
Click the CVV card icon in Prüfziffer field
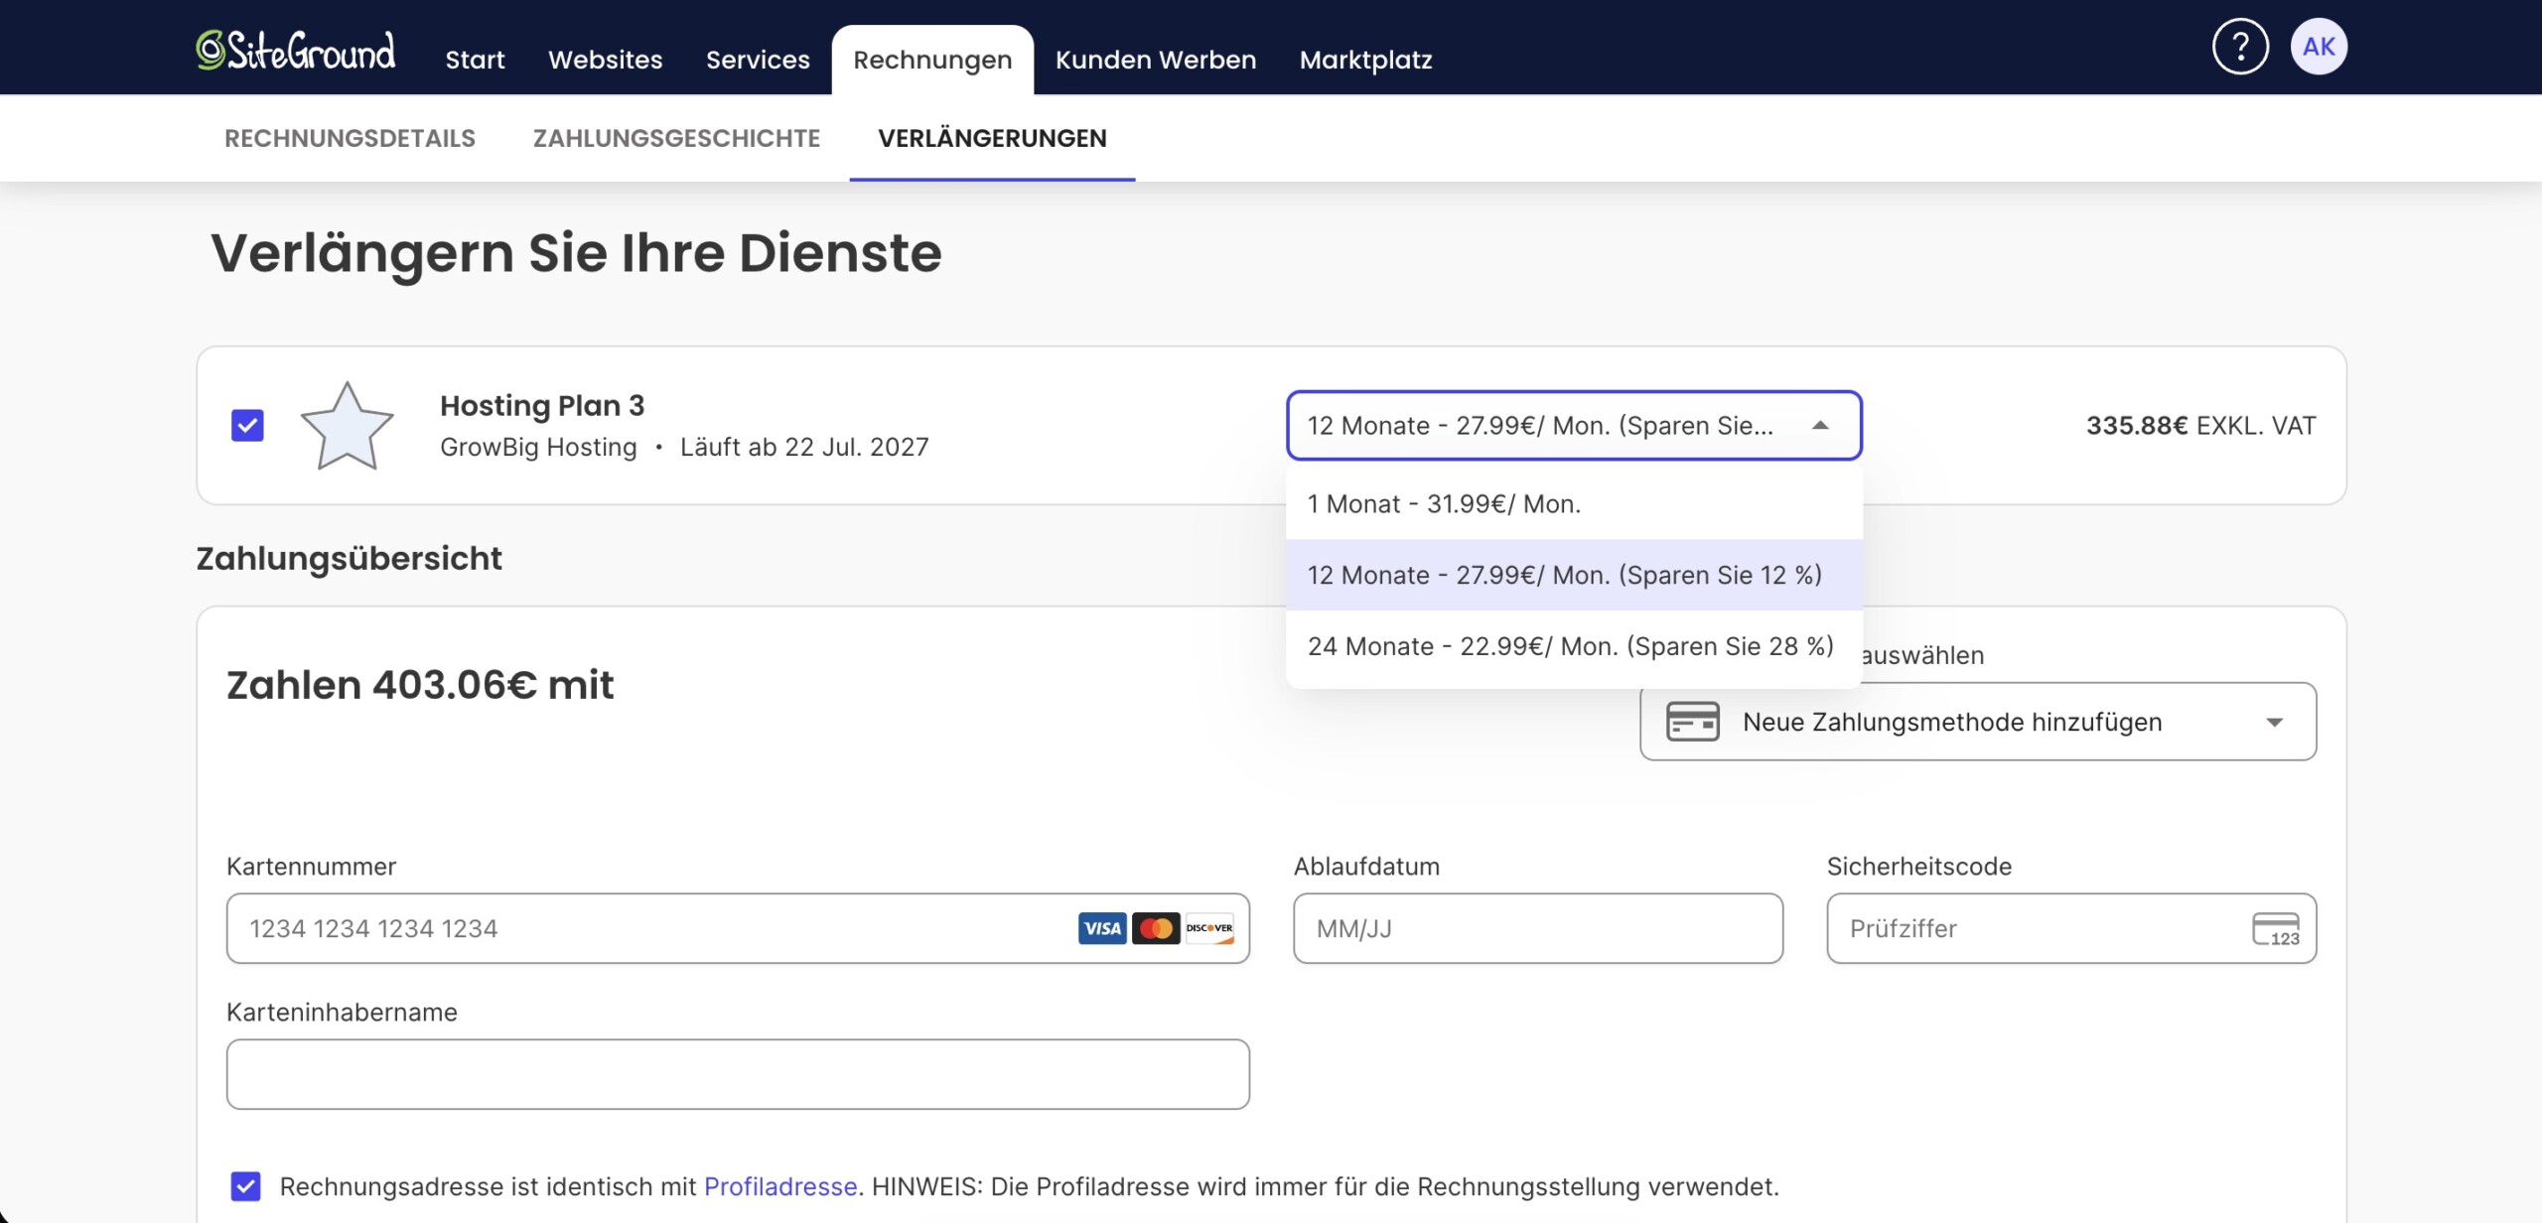[x=2276, y=929]
